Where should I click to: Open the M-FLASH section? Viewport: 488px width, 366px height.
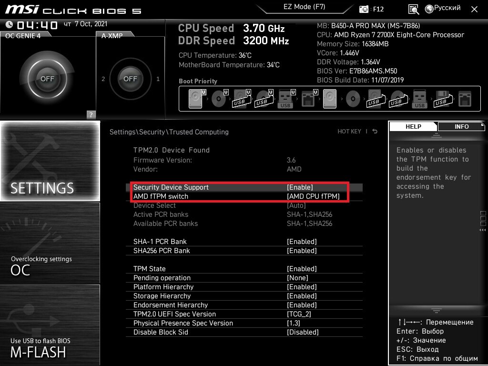(x=50, y=325)
